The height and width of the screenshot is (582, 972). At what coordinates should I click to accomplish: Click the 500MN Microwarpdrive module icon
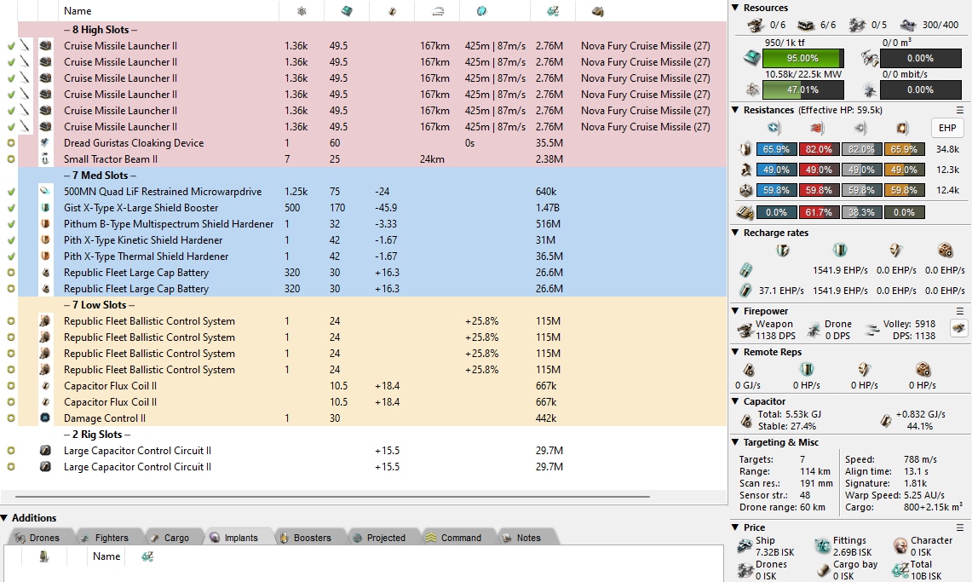click(45, 192)
